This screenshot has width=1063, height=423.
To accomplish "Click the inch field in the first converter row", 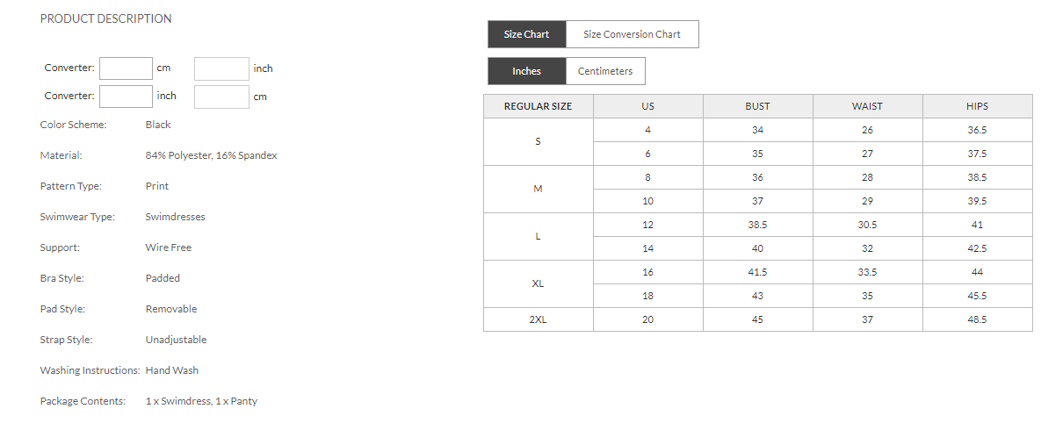I will pos(221,68).
